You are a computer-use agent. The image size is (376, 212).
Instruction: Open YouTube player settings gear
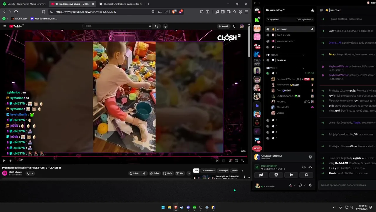click(x=230, y=160)
